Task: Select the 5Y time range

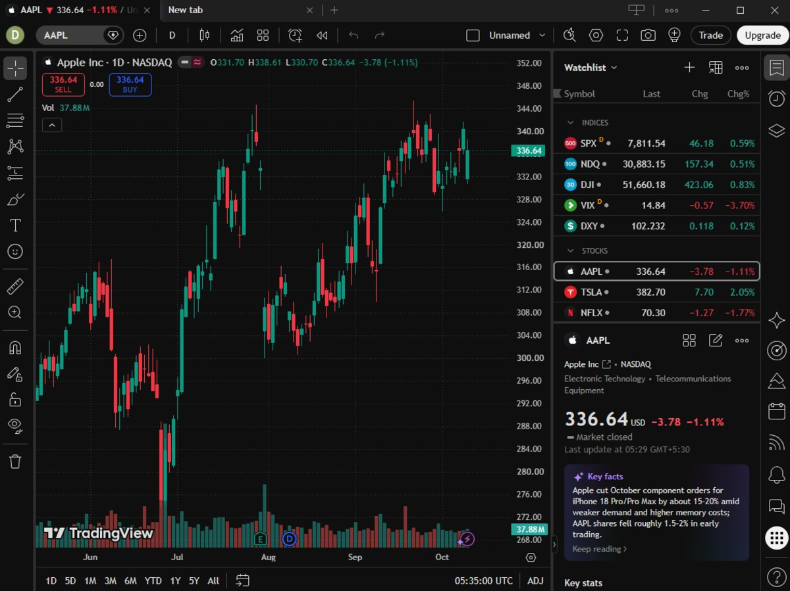Action: (x=194, y=580)
